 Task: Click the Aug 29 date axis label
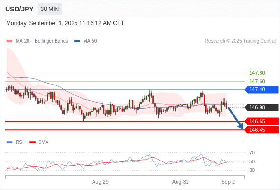[100, 182]
